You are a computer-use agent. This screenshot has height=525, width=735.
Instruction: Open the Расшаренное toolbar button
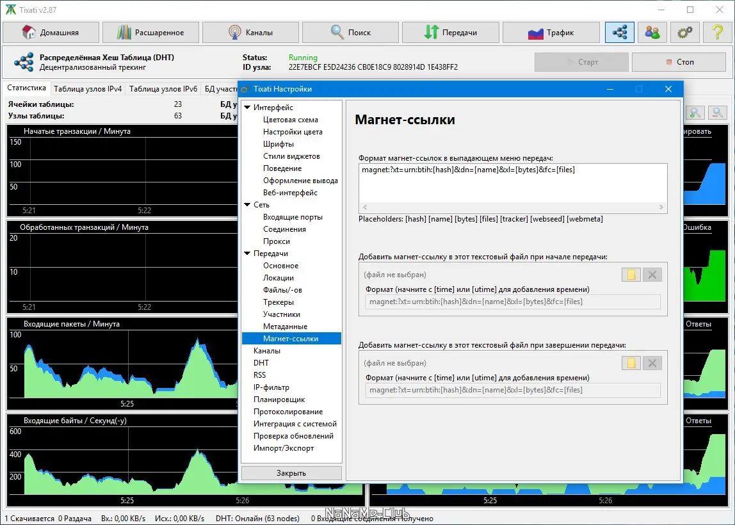point(150,33)
